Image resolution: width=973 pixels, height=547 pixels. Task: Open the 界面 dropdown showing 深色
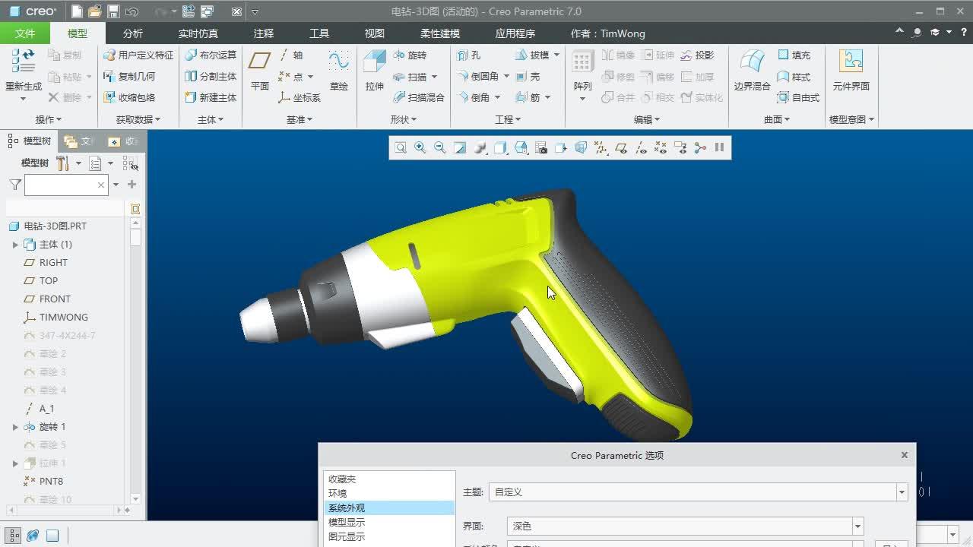point(857,526)
